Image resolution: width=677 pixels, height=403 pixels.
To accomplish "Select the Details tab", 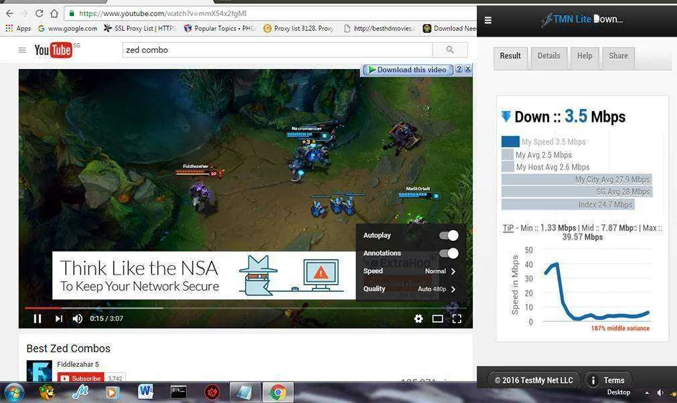I will coord(549,56).
